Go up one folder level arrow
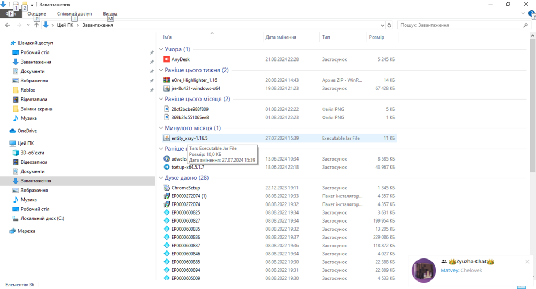 click(x=36, y=25)
